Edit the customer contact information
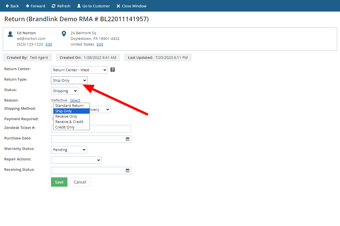The width and height of the screenshot is (340, 226). tap(48, 44)
